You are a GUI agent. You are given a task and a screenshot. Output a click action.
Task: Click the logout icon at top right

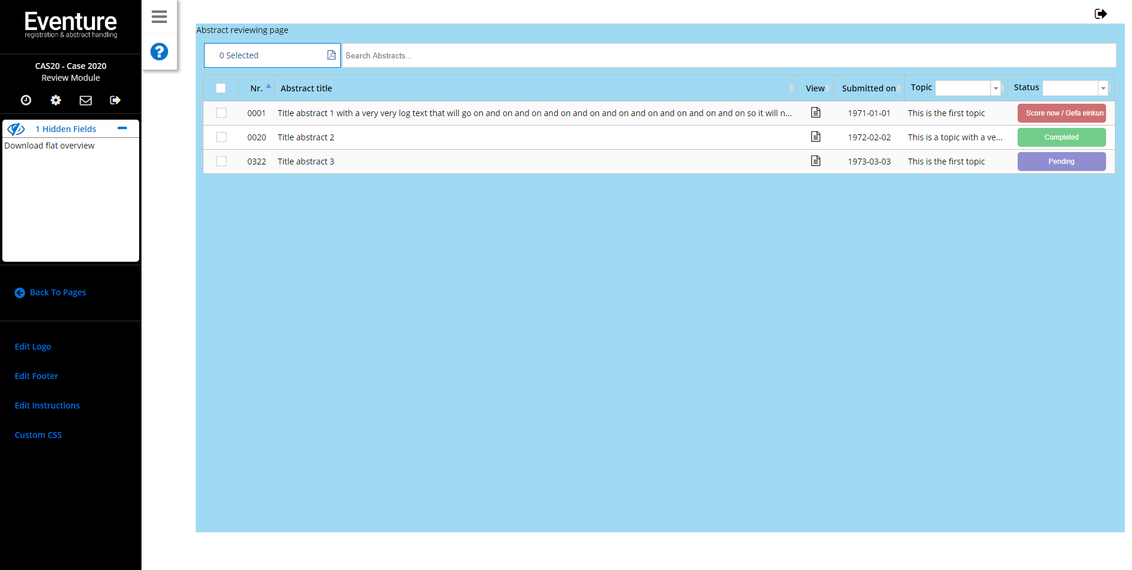1100,14
